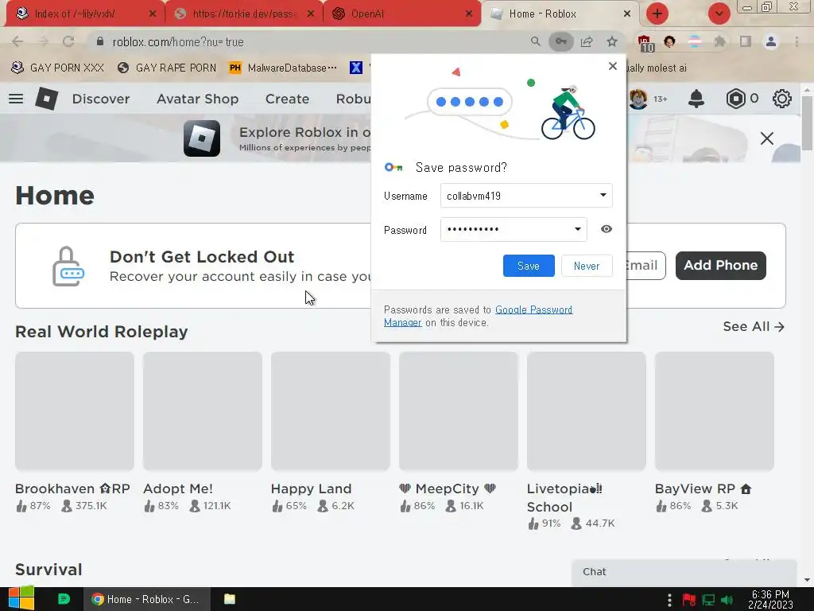Screen dimensions: 814x611
Task: Open the Create menu item
Action: click(287, 99)
